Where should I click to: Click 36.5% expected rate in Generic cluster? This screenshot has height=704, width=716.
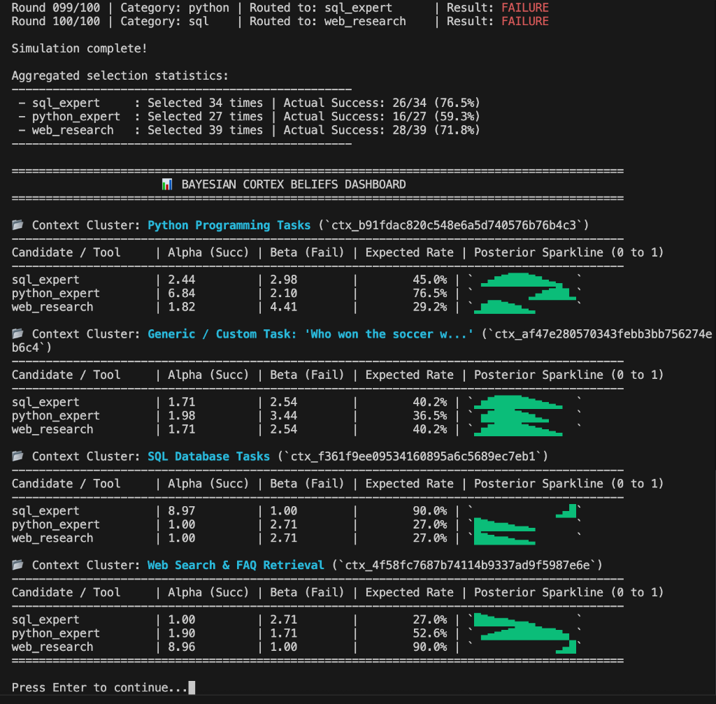(430, 416)
